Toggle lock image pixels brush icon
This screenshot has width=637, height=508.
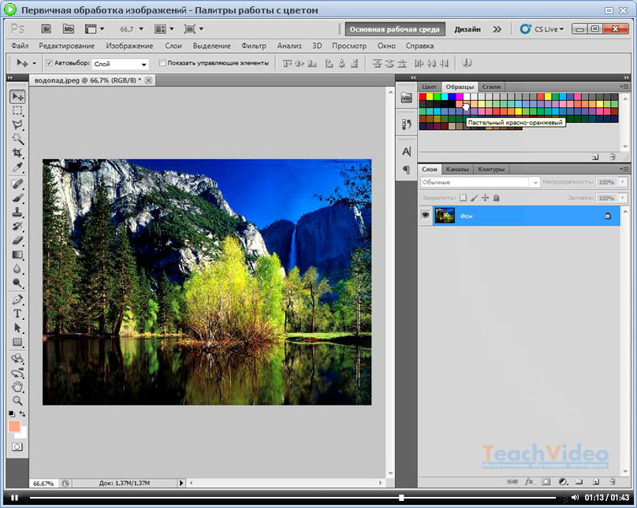(474, 198)
